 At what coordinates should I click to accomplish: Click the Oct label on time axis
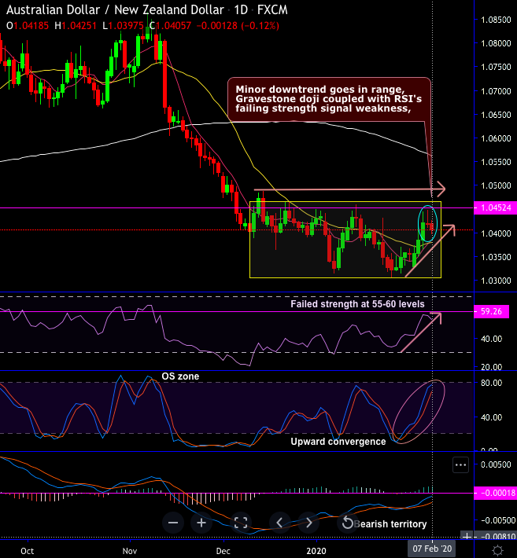coord(27,551)
